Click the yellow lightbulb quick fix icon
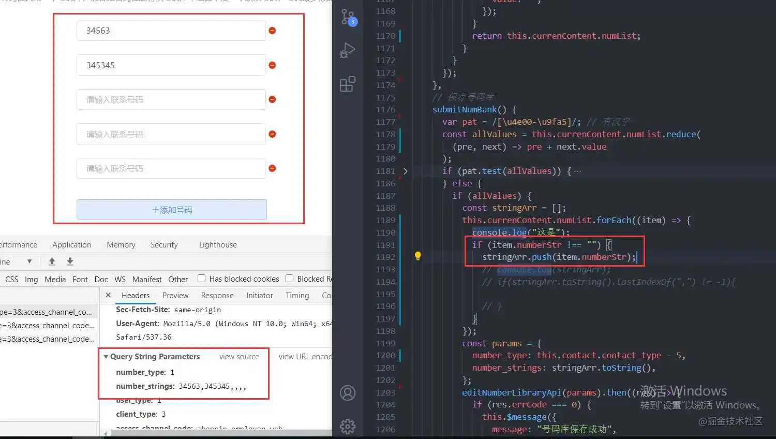776x439 pixels. (418, 256)
